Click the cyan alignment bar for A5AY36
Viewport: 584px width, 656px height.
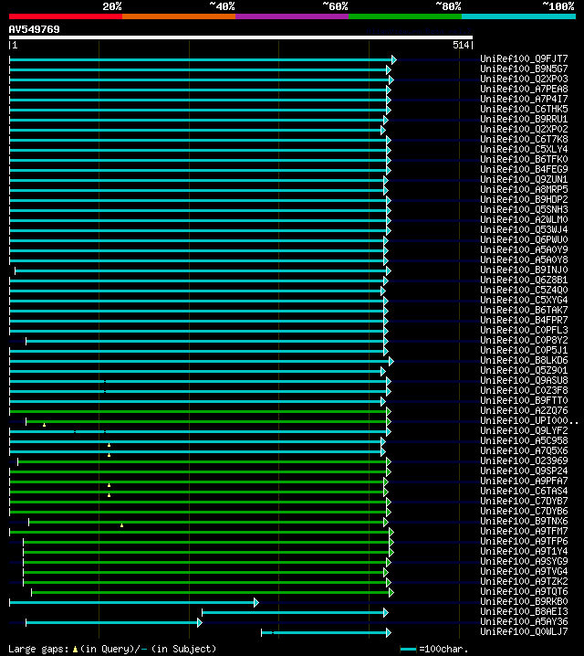click(x=111, y=622)
